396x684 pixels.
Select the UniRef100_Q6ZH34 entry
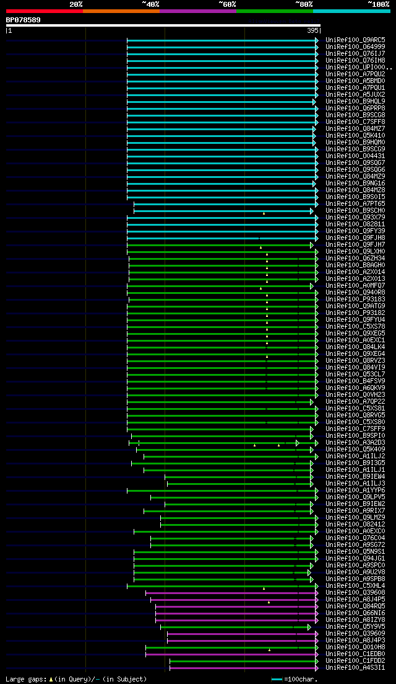tap(355, 258)
